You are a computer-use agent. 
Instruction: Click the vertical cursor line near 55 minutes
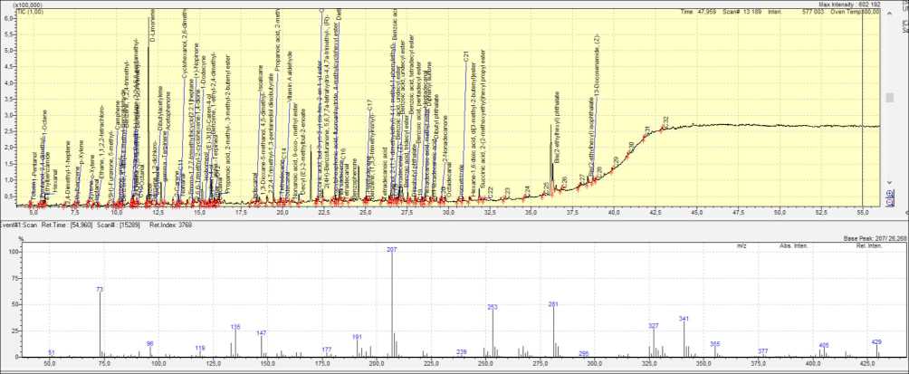pyautogui.click(x=863, y=109)
